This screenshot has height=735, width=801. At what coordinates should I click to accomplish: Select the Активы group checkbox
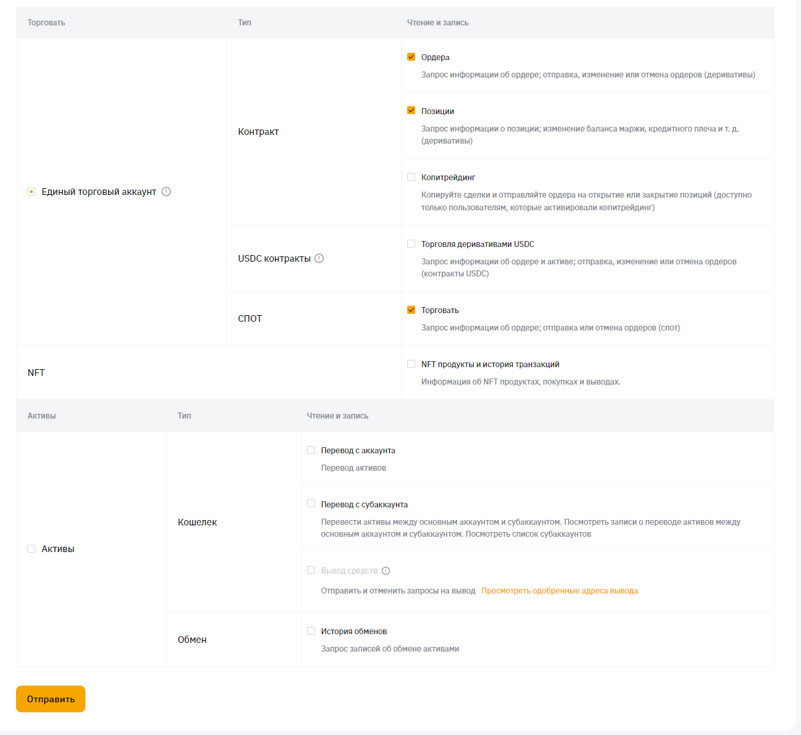tap(31, 549)
